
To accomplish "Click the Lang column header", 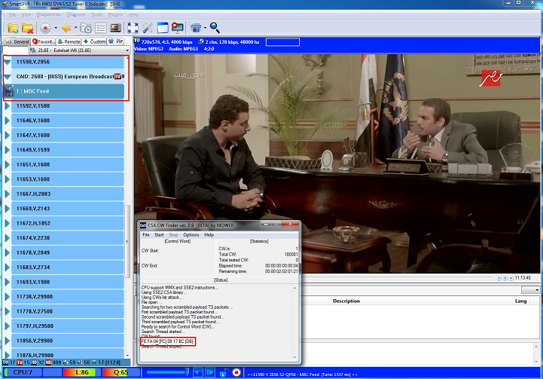I will click(520, 301).
